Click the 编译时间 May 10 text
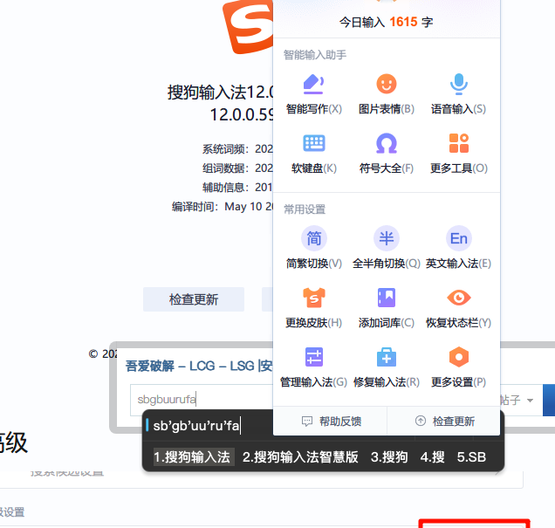The height and width of the screenshot is (528, 555). click(x=223, y=206)
